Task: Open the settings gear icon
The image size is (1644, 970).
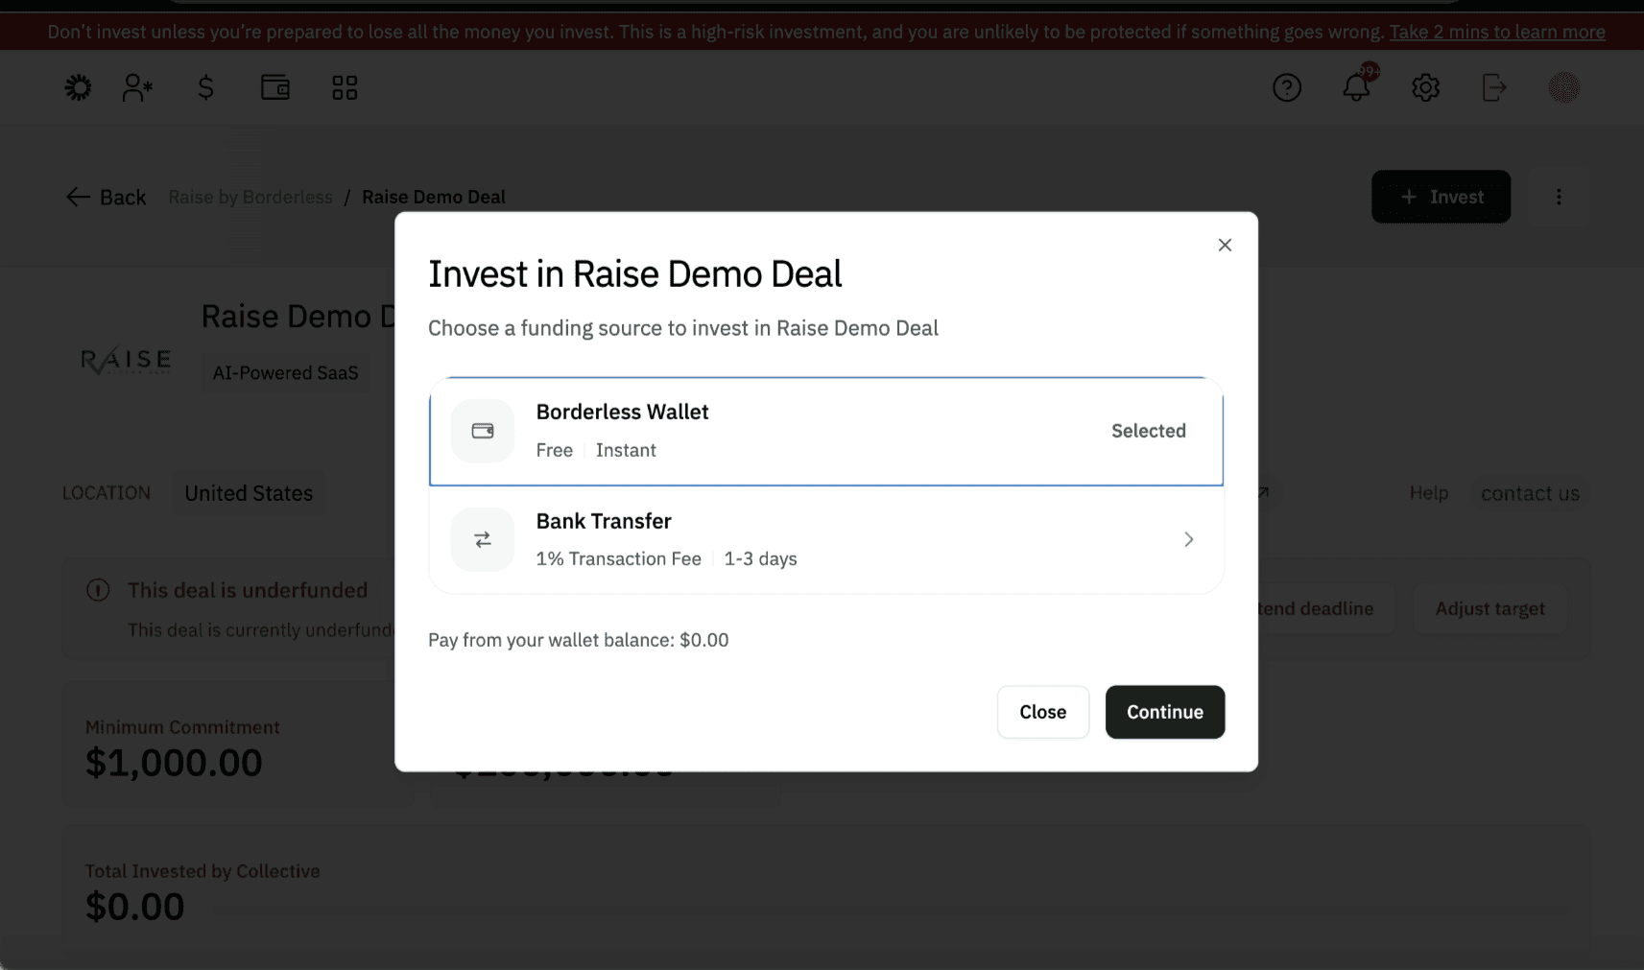Action: pos(1426,88)
